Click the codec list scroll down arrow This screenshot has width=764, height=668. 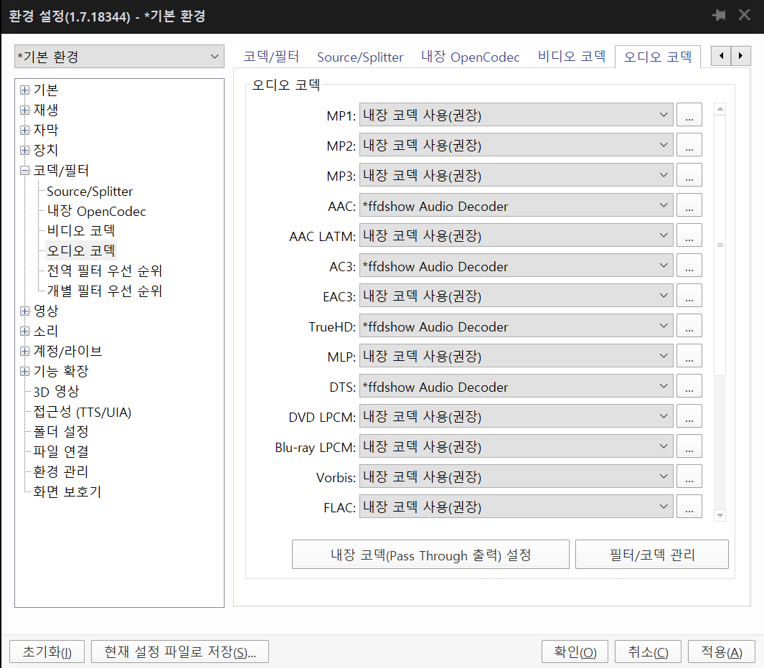click(x=720, y=515)
